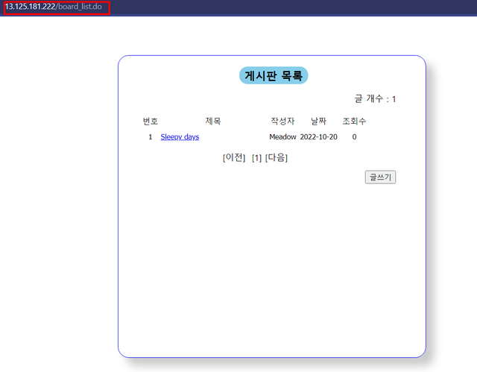Select page number [1] in pagination
Image resolution: width=477 pixels, height=372 pixels.
(256, 158)
